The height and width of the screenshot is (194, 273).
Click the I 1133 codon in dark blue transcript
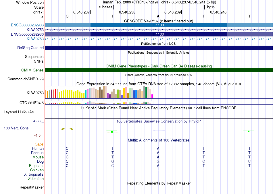coord(159,34)
